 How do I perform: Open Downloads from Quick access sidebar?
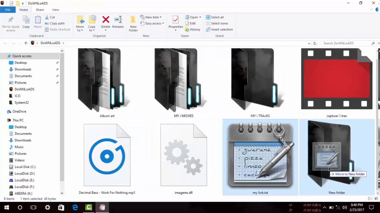pos(23,69)
